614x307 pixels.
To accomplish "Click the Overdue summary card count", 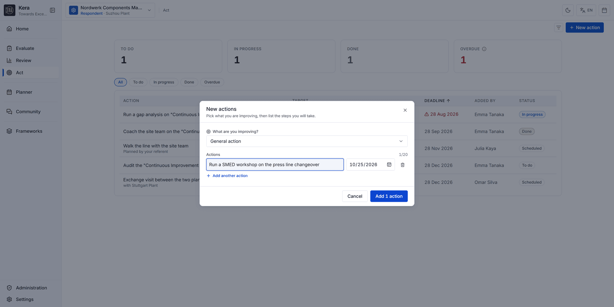I will point(463,60).
